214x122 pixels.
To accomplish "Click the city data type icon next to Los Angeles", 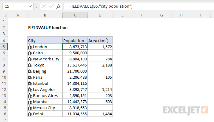I will (30, 89).
